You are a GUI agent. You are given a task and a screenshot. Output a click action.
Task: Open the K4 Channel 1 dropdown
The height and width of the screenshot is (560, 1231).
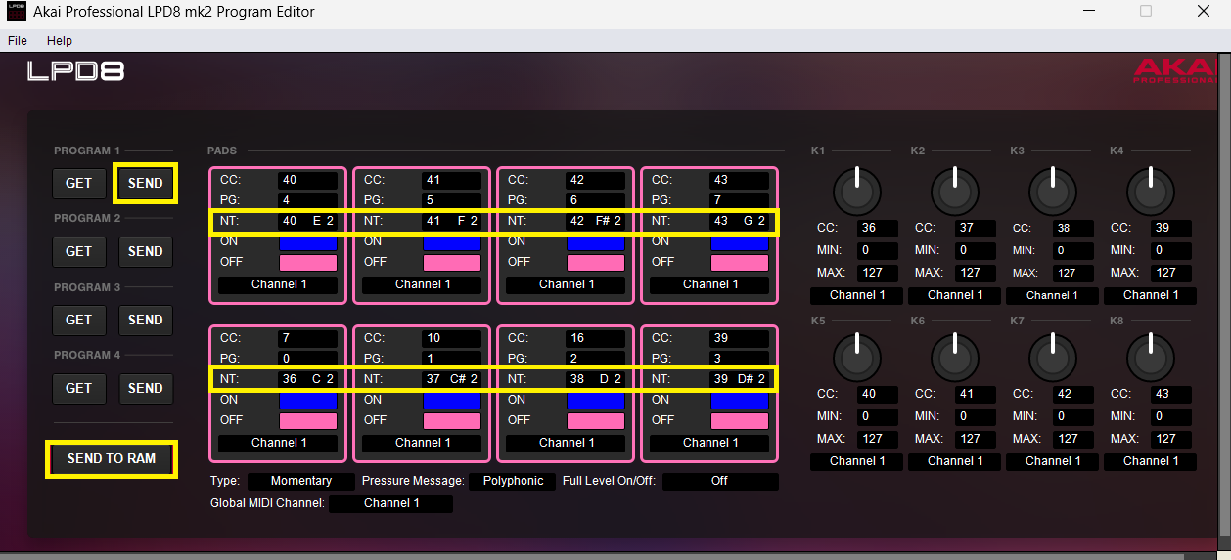[1151, 295]
